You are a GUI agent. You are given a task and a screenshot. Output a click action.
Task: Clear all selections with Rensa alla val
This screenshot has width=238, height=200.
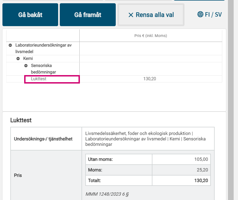(151, 15)
